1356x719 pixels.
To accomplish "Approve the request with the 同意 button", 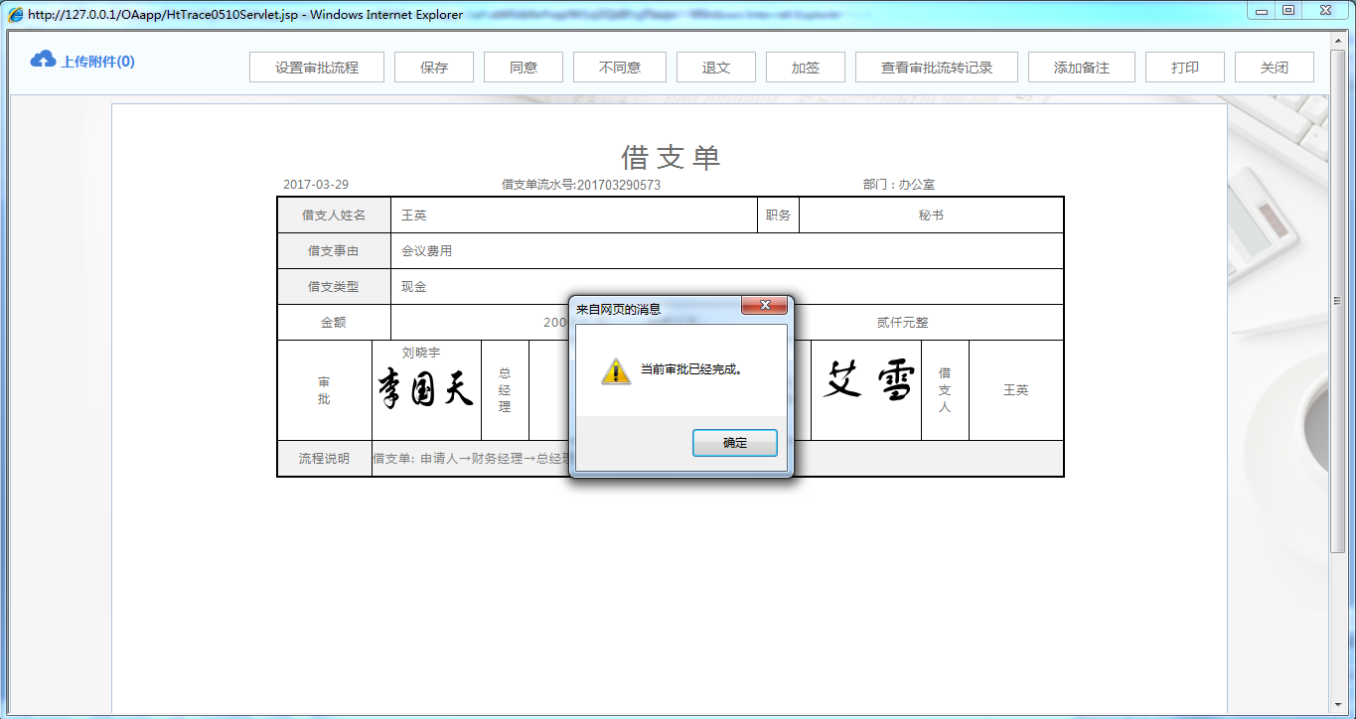I will (x=523, y=67).
